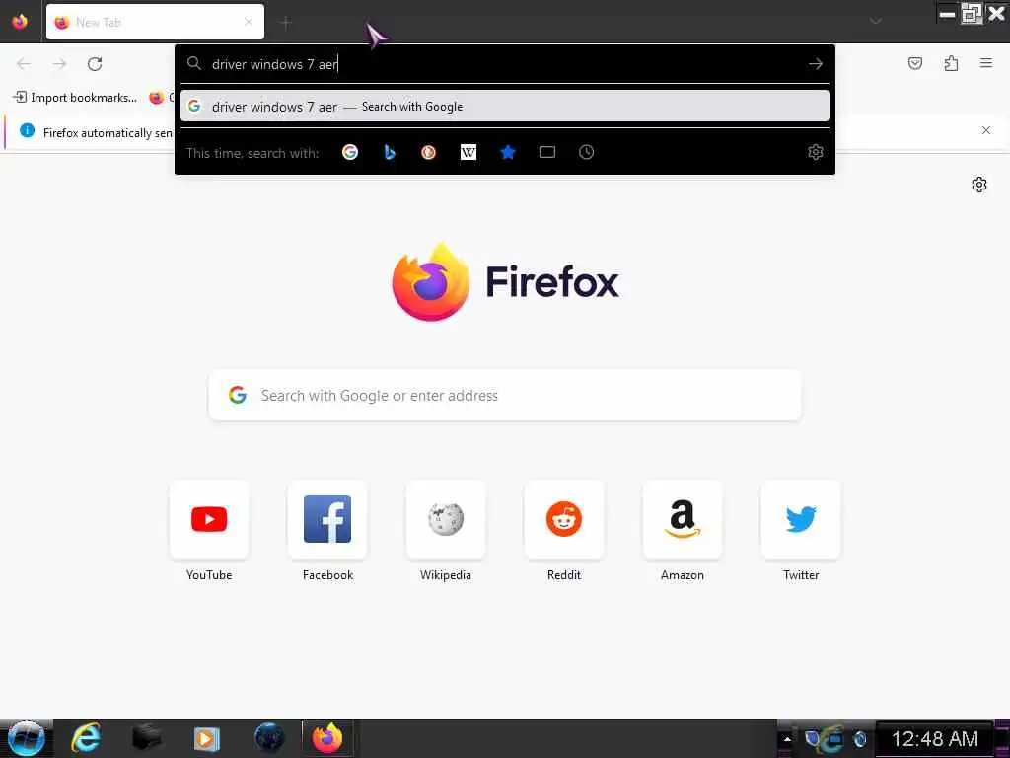This screenshot has width=1010, height=758.
Task: Click the address bar text field
Action: 504,64
